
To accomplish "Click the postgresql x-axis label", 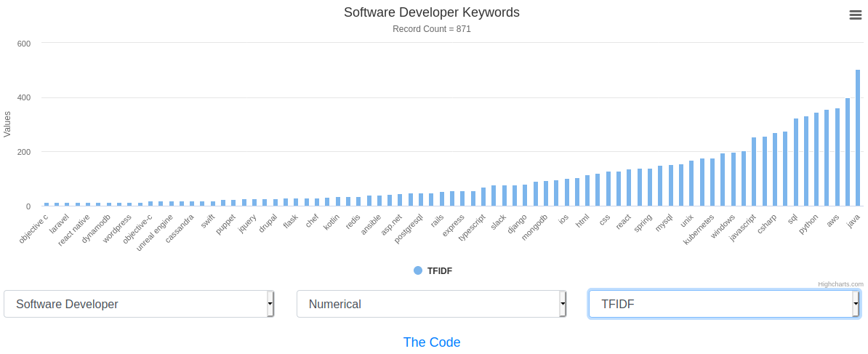I will pos(408,228).
